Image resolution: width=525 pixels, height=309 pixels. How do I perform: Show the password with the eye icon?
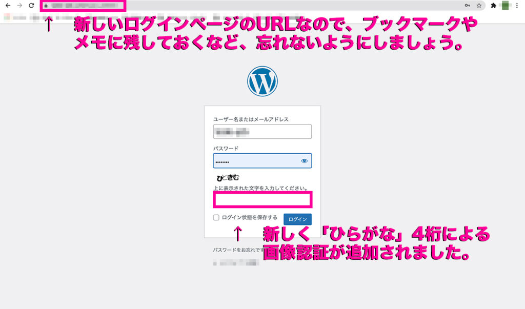pos(304,161)
